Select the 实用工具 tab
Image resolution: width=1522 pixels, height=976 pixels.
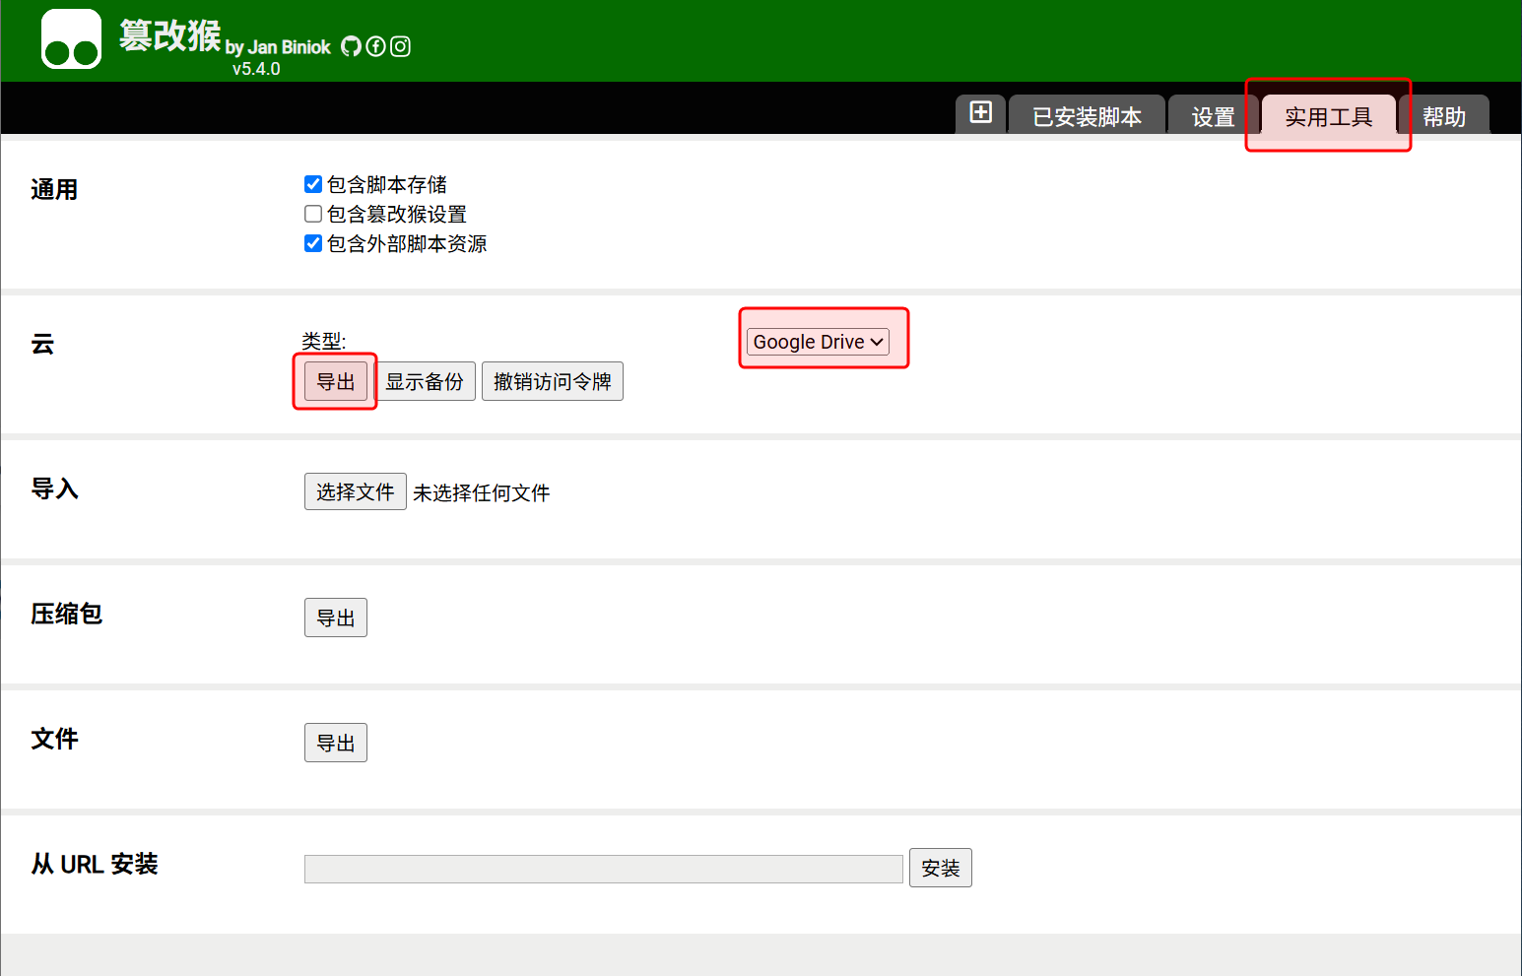coord(1328,116)
